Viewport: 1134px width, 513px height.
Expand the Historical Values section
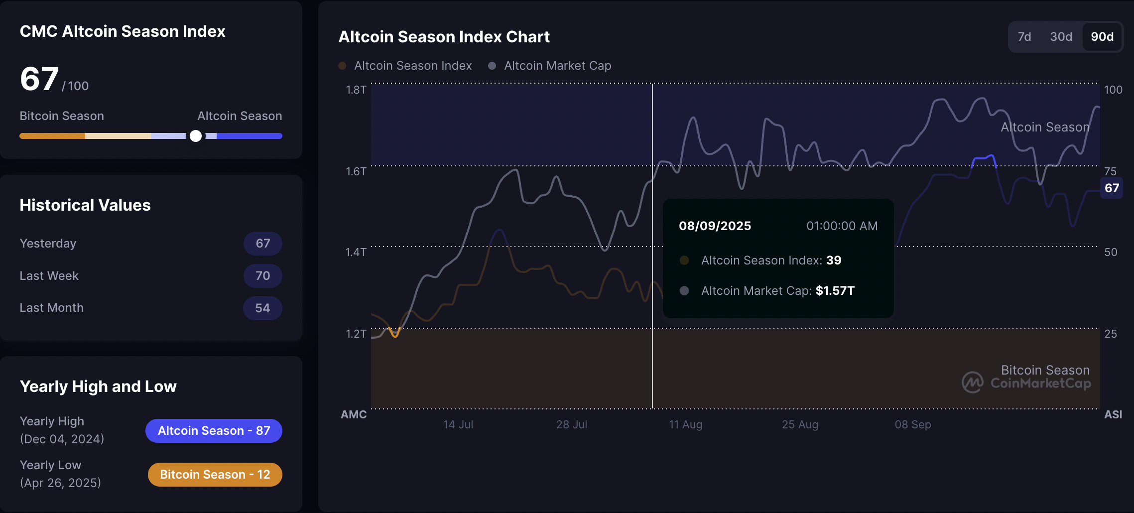pyautogui.click(x=85, y=205)
